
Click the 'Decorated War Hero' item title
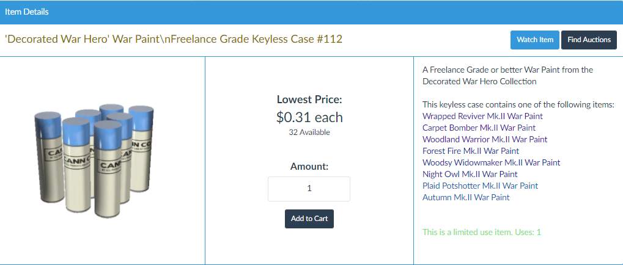click(x=174, y=40)
